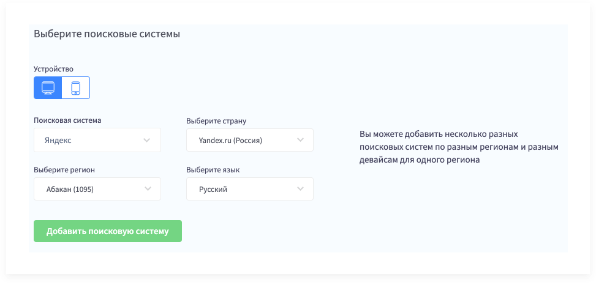
Task: Click the hint line ending with одного региона
Action: (x=420, y=160)
